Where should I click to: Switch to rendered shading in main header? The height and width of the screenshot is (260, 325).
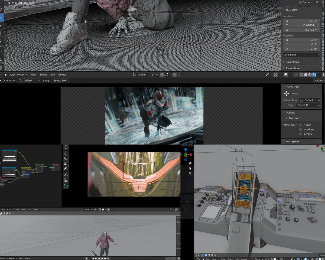[314, 74]
